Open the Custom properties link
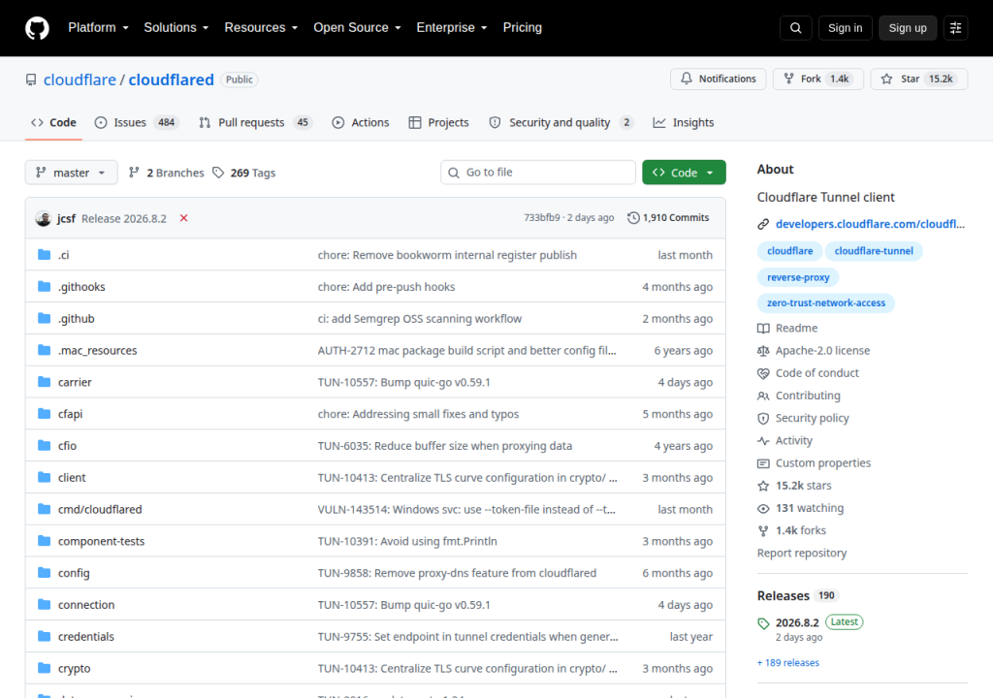993x698 pixels. pyautogui.click(x=822, y=463)
